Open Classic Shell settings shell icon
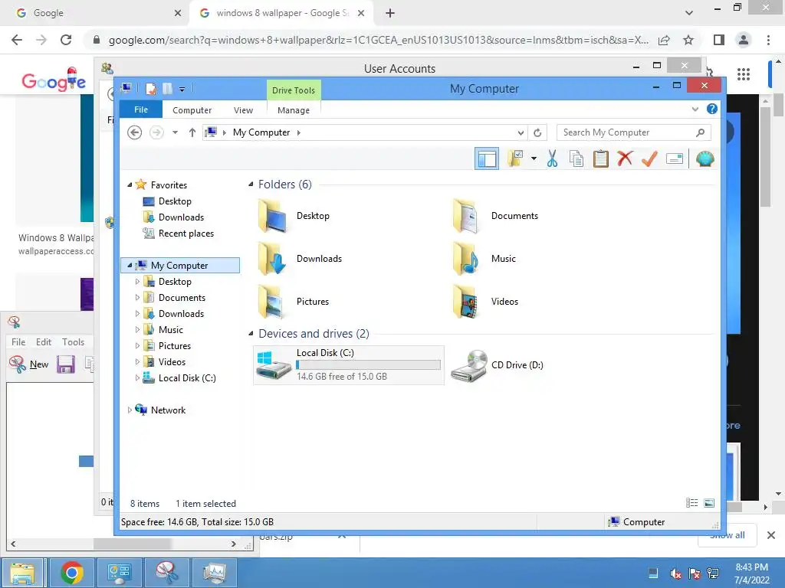 point(705,159)
